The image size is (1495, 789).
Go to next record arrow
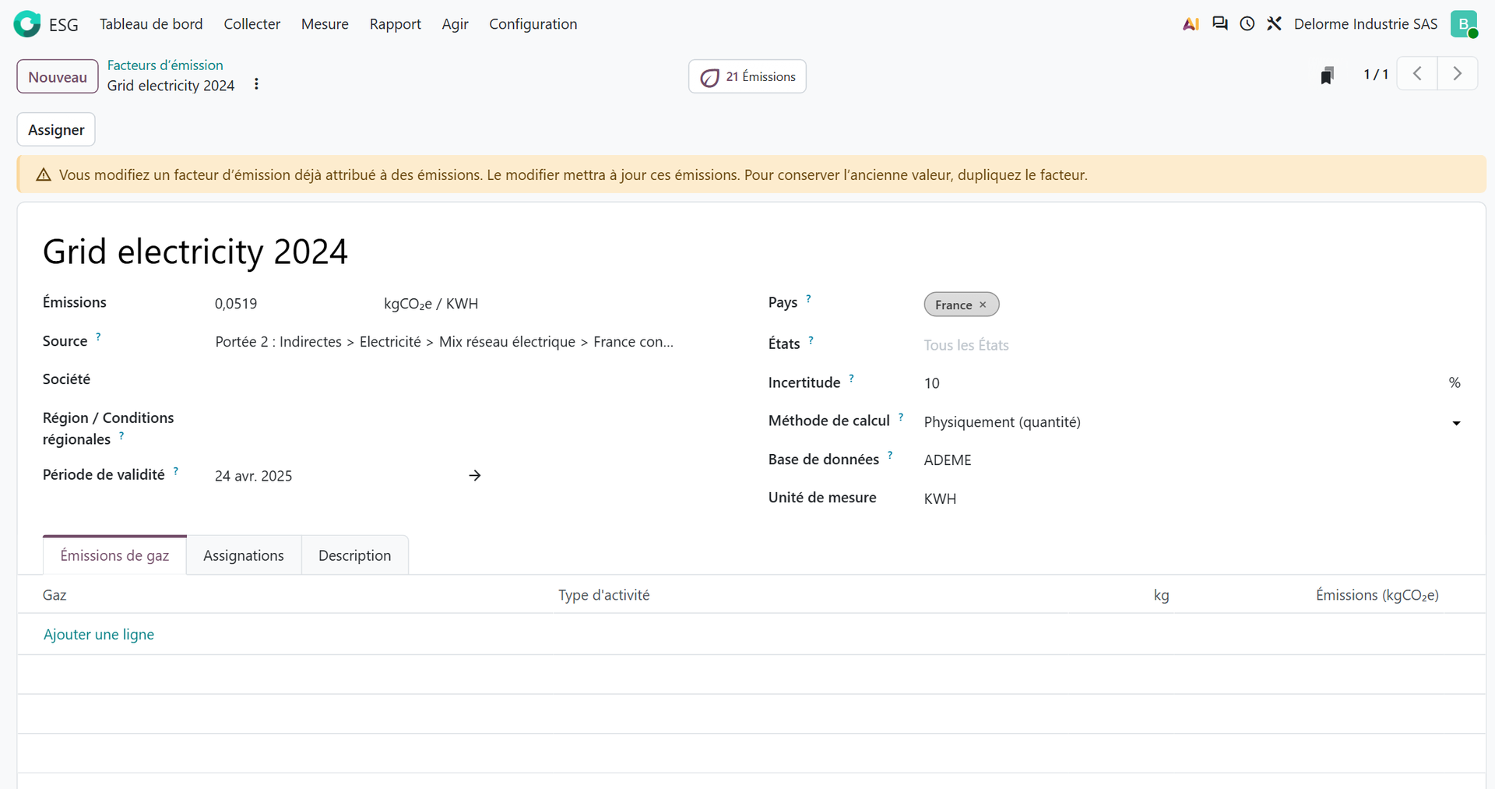1458,74
